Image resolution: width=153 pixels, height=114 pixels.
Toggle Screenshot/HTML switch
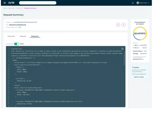(x=17, y=44)
